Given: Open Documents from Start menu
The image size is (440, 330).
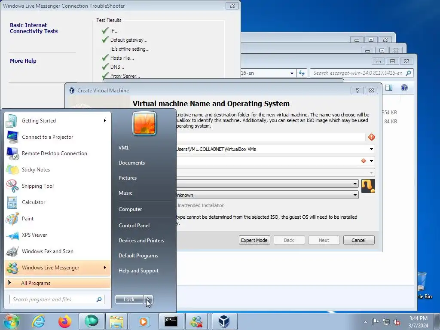Looking at the screenshot, I should [x=131, y=163].
